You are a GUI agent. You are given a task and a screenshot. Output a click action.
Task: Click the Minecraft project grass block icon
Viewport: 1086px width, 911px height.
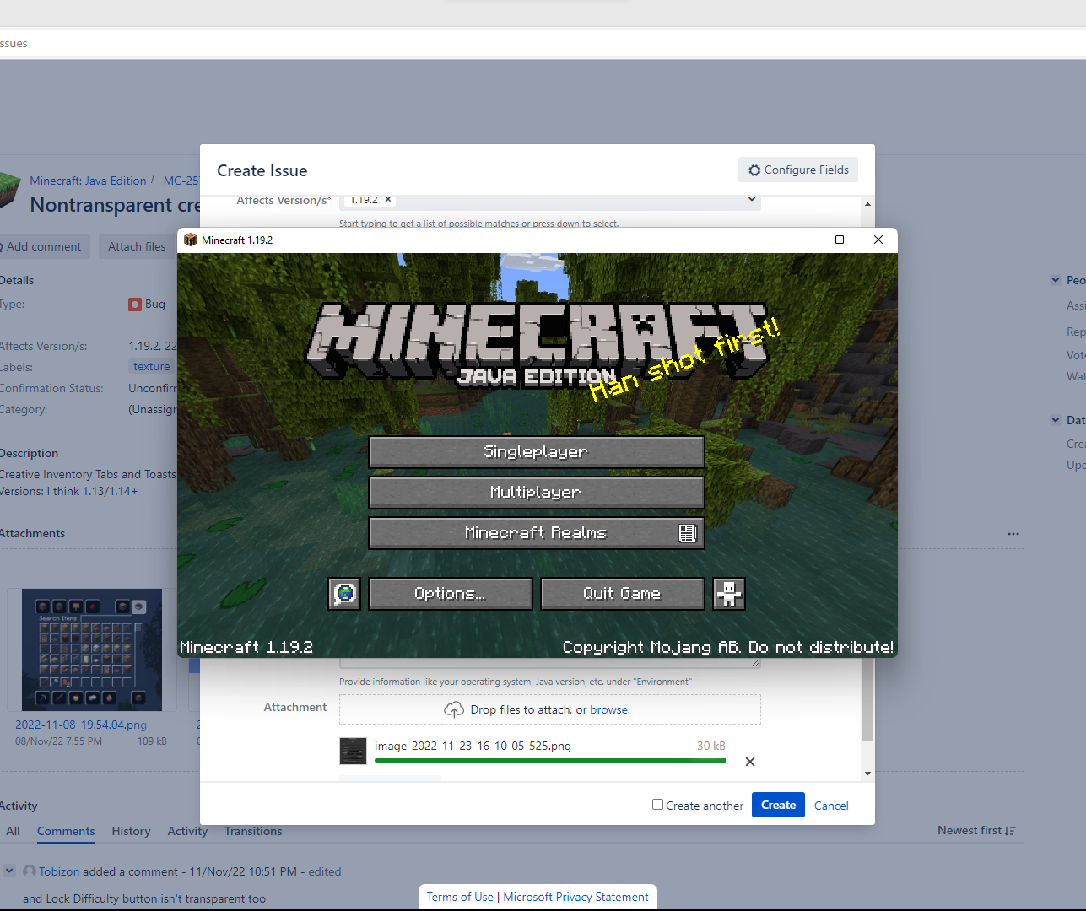point(8,190)
